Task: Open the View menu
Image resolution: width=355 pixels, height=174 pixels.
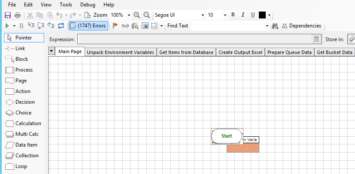Action: pyautogui.click(x=46, y=5)
